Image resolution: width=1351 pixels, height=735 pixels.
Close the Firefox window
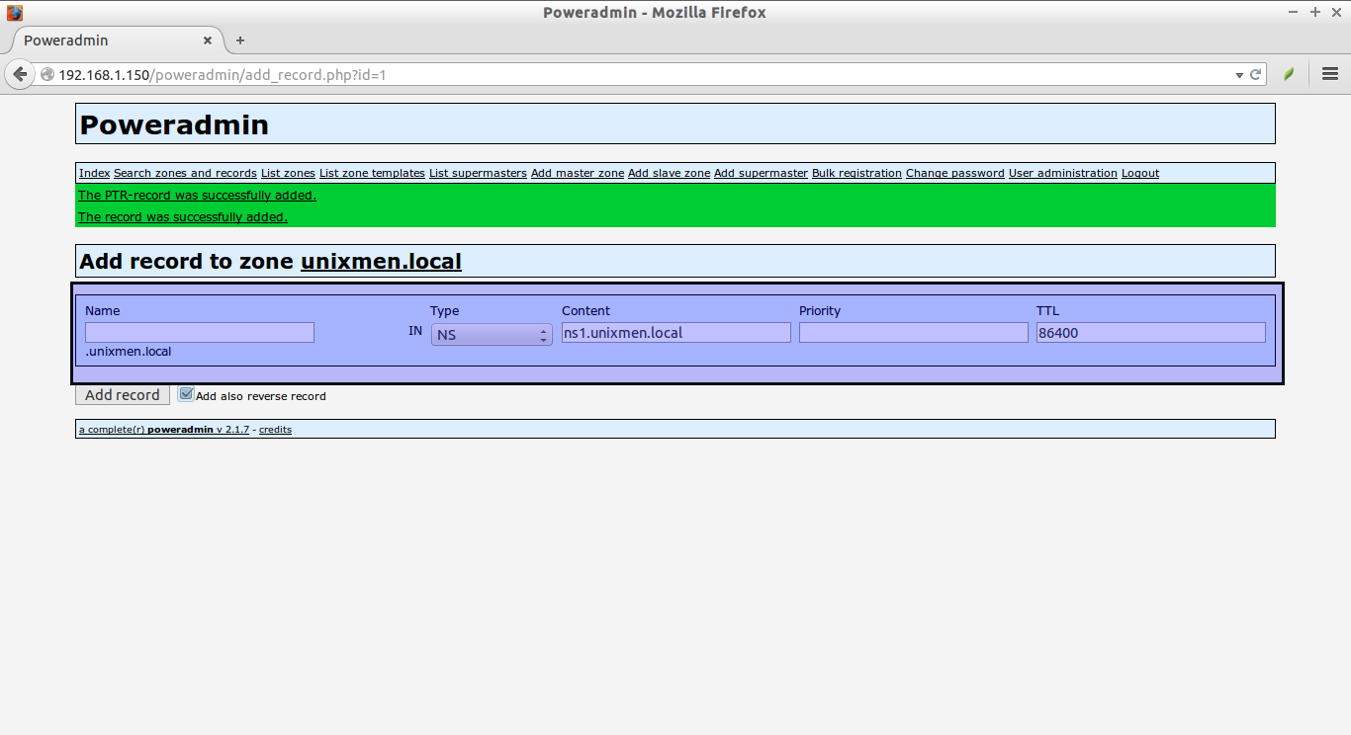(x=1336, y=12)
